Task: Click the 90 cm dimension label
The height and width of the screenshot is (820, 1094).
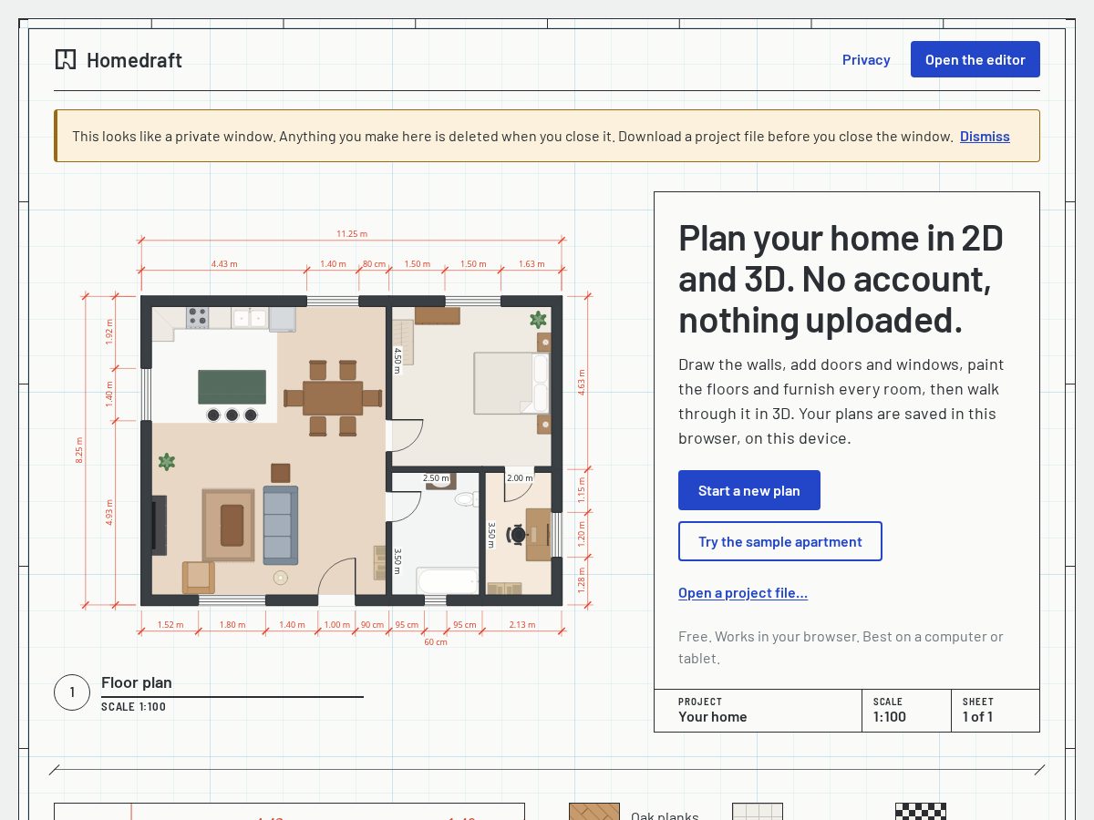Action: [372, 625]
